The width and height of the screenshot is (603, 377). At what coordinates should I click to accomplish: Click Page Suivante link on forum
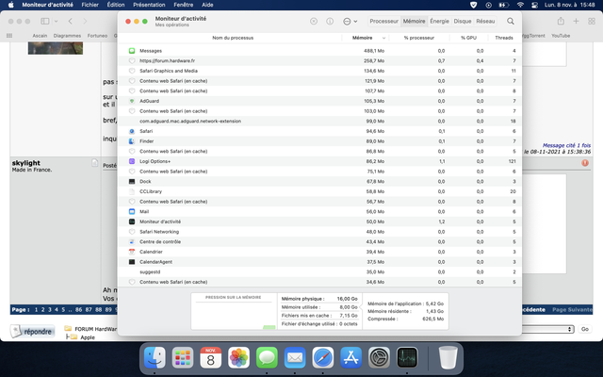coord(572,309)
